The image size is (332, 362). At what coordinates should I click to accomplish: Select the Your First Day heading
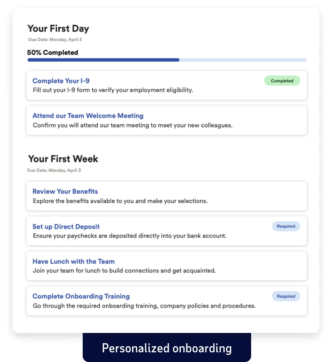coord(58,28)
